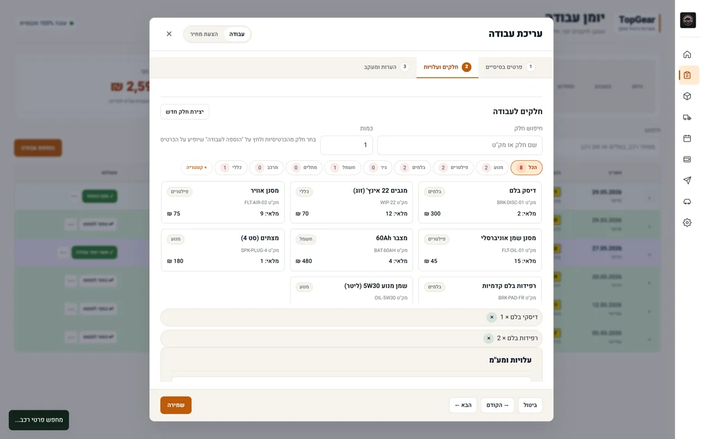This screenshot has height=439, width=703.
Task: Select the מצבר 60Ah part card
Action: pyautogui.click(x=351, y=250)
